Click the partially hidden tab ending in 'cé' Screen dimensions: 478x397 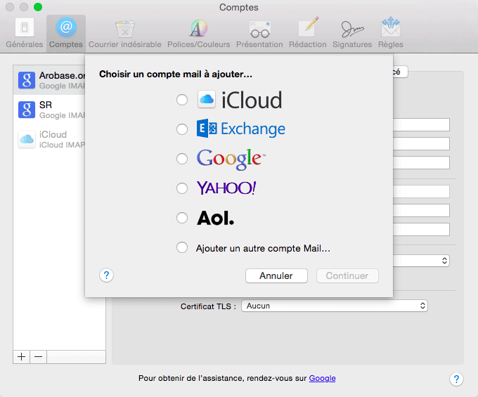[400, 72]
